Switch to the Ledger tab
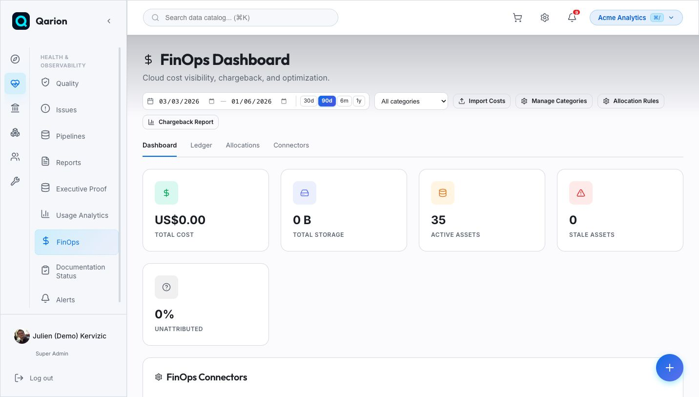The width and height of the screenshot is (699, 397). (201, 145)
